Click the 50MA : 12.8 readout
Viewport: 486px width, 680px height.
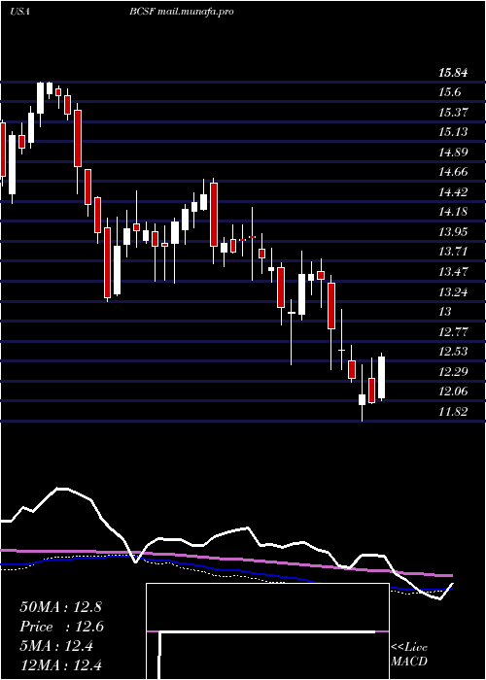coord(60,607)
